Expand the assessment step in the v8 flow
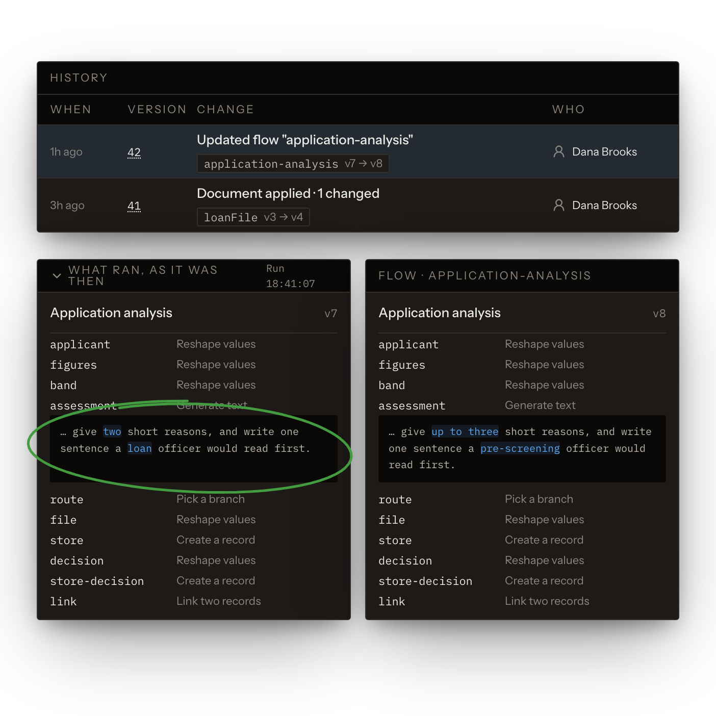 (522, 405)
